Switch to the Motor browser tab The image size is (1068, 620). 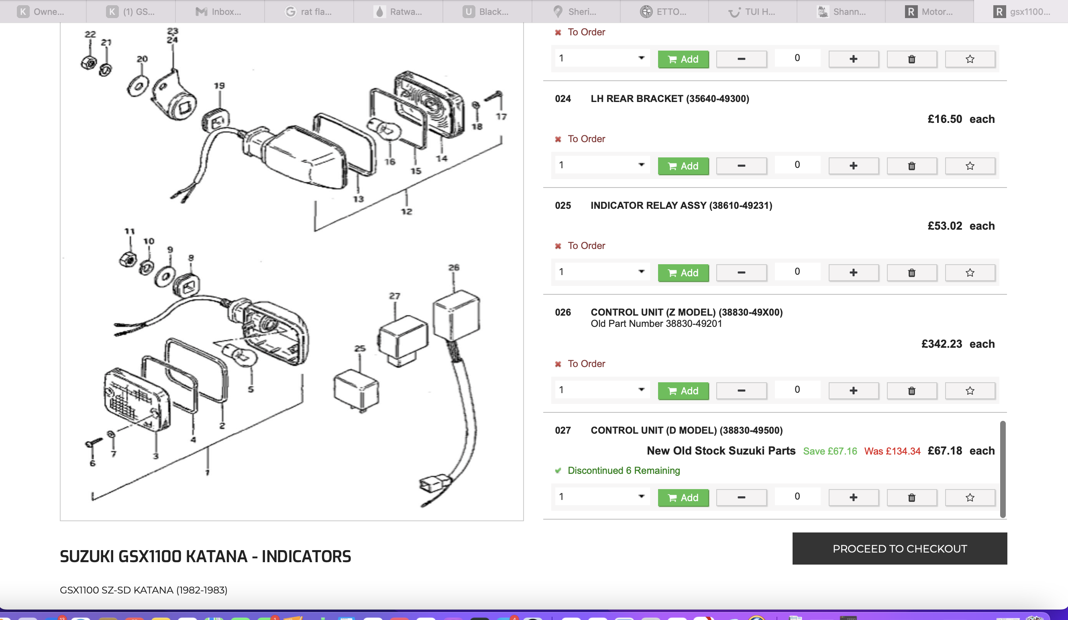[930, 11]
